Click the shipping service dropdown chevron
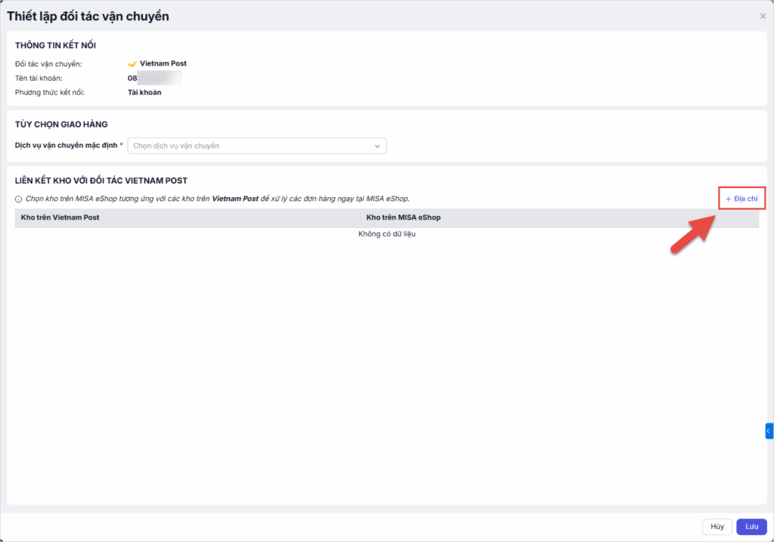The width and height of the screenshot is (774, 542). click(377, 146)
